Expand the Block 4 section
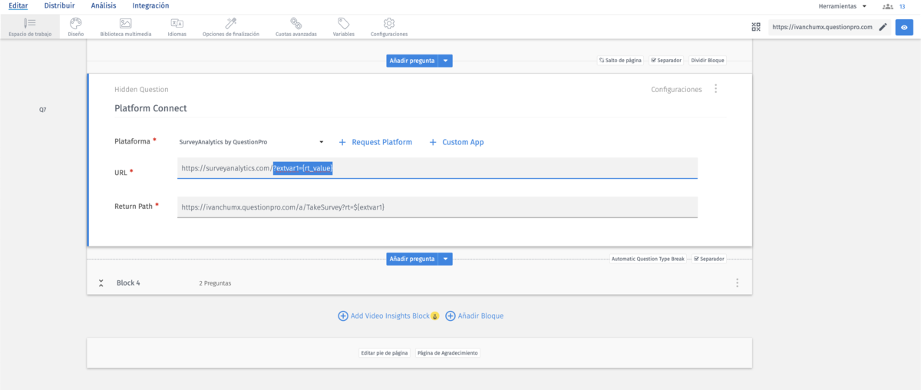The width and height of the screenshot is (921, 390). 101,283
